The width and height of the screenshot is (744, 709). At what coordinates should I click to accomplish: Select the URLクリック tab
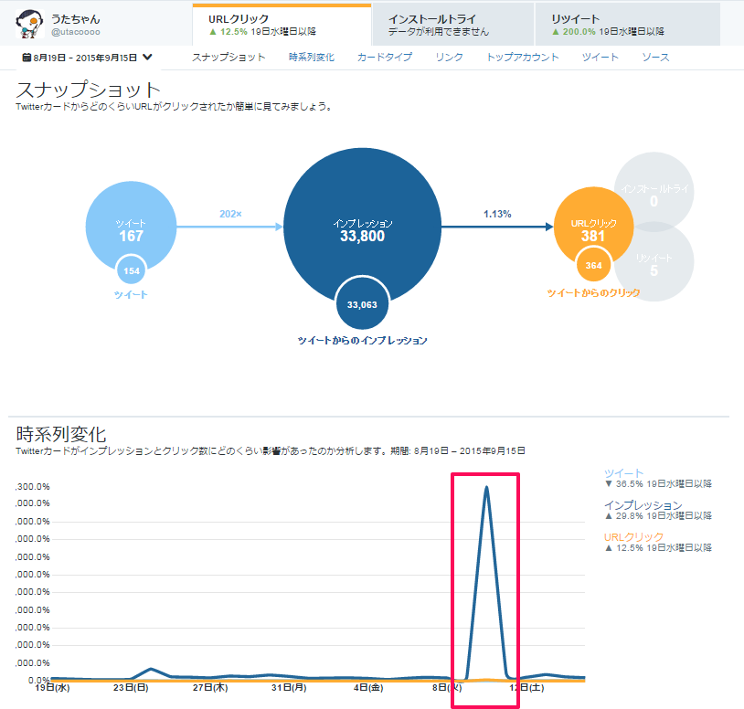coord(282,25)
